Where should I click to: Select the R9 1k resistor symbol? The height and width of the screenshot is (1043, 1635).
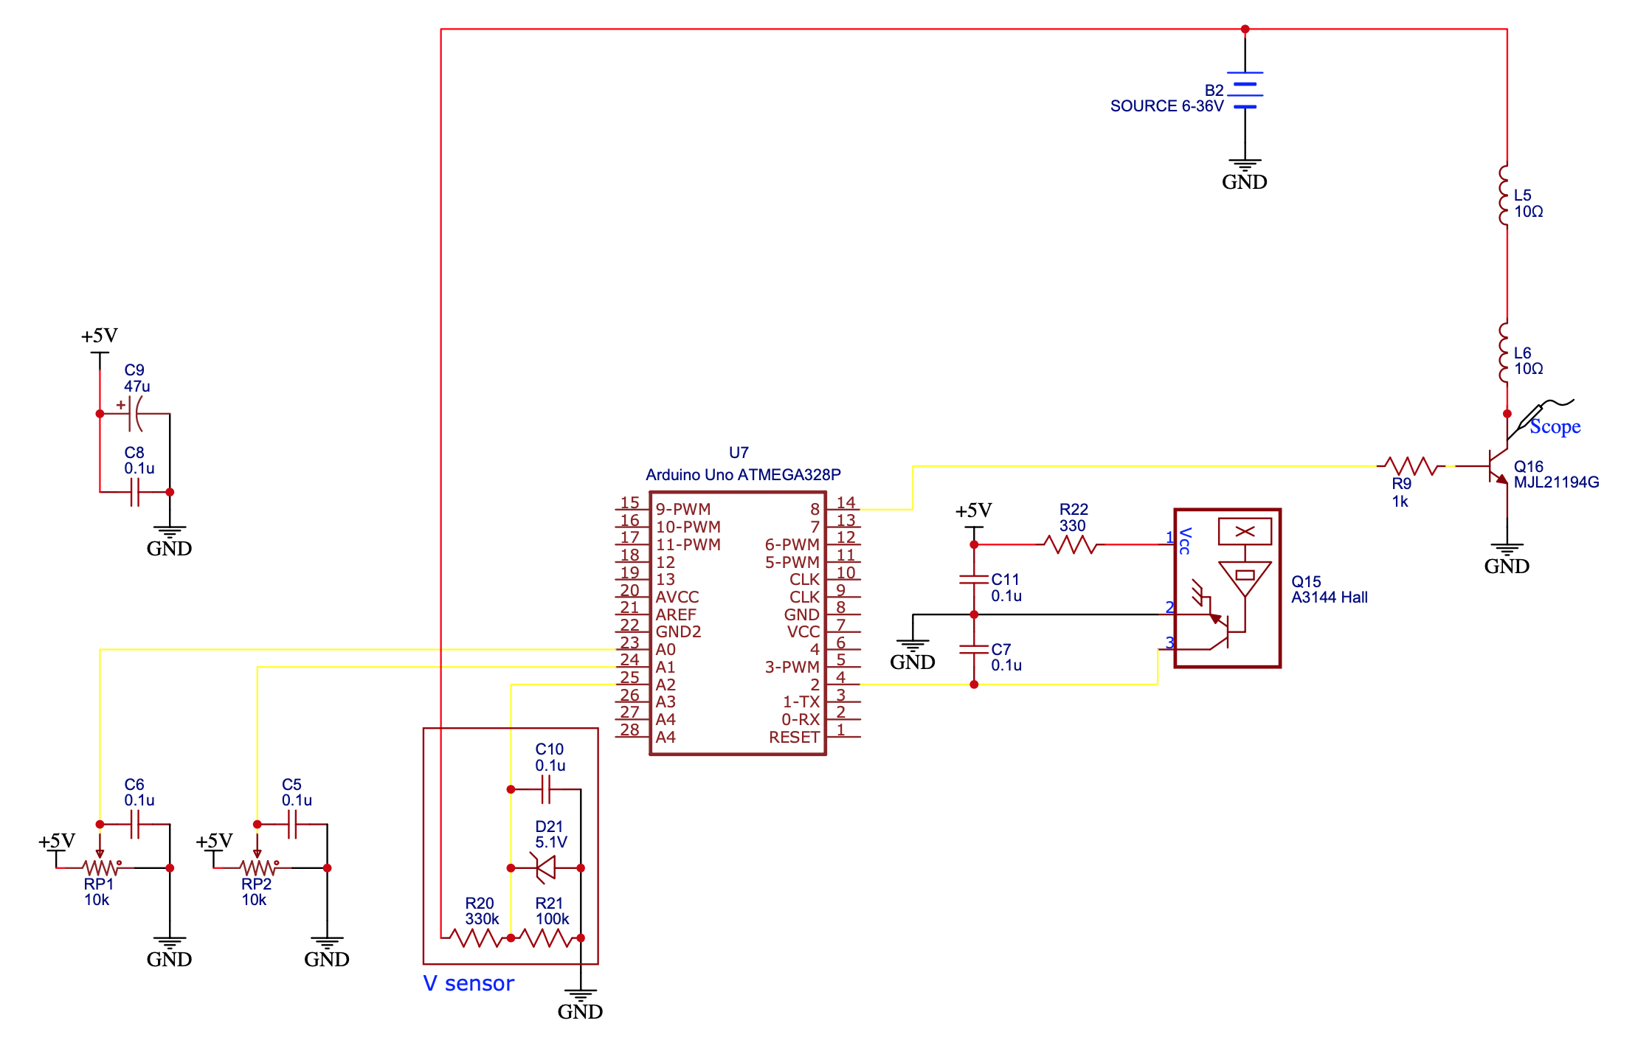1410,466
